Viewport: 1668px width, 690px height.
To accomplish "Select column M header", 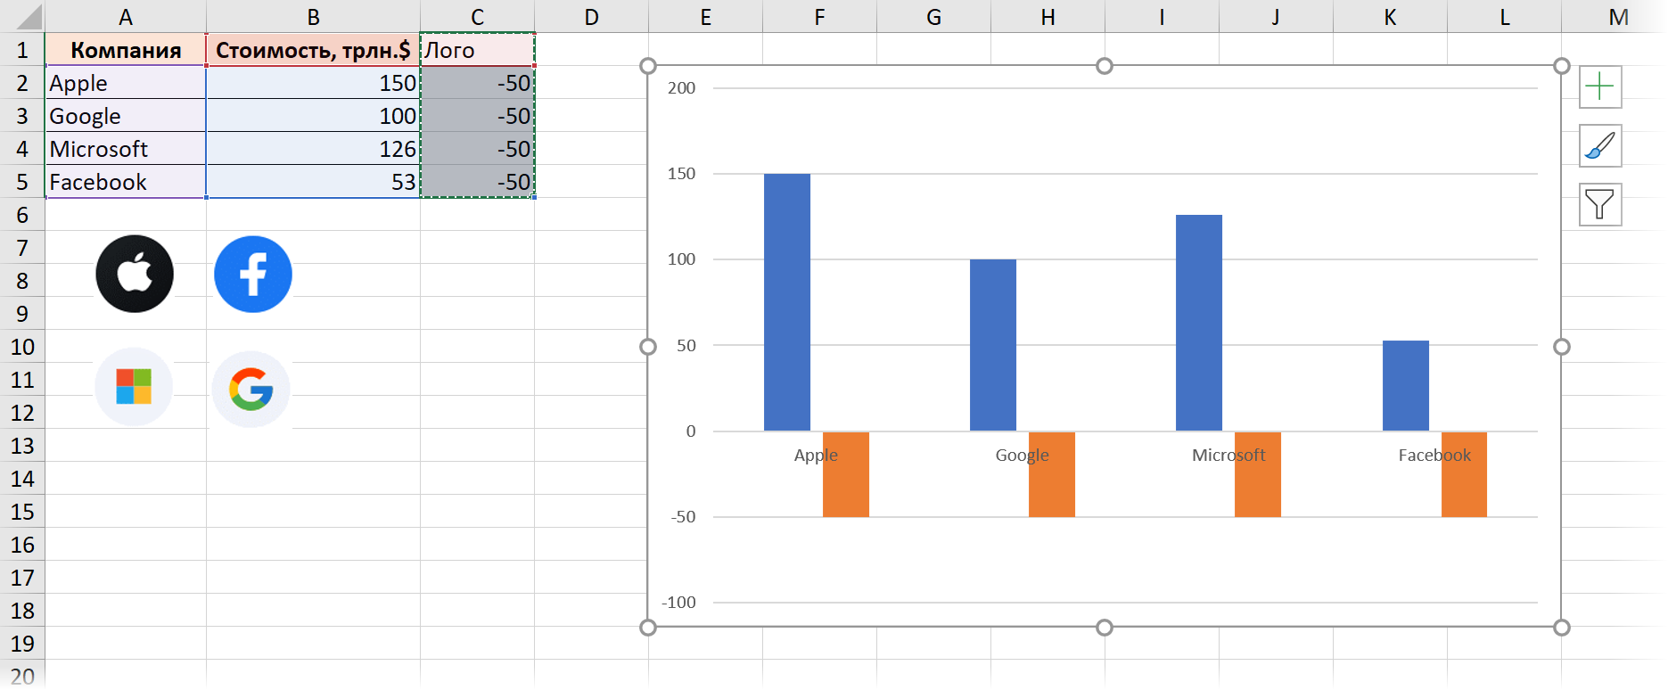I will pyautogui.click(x=1618, y=17).
